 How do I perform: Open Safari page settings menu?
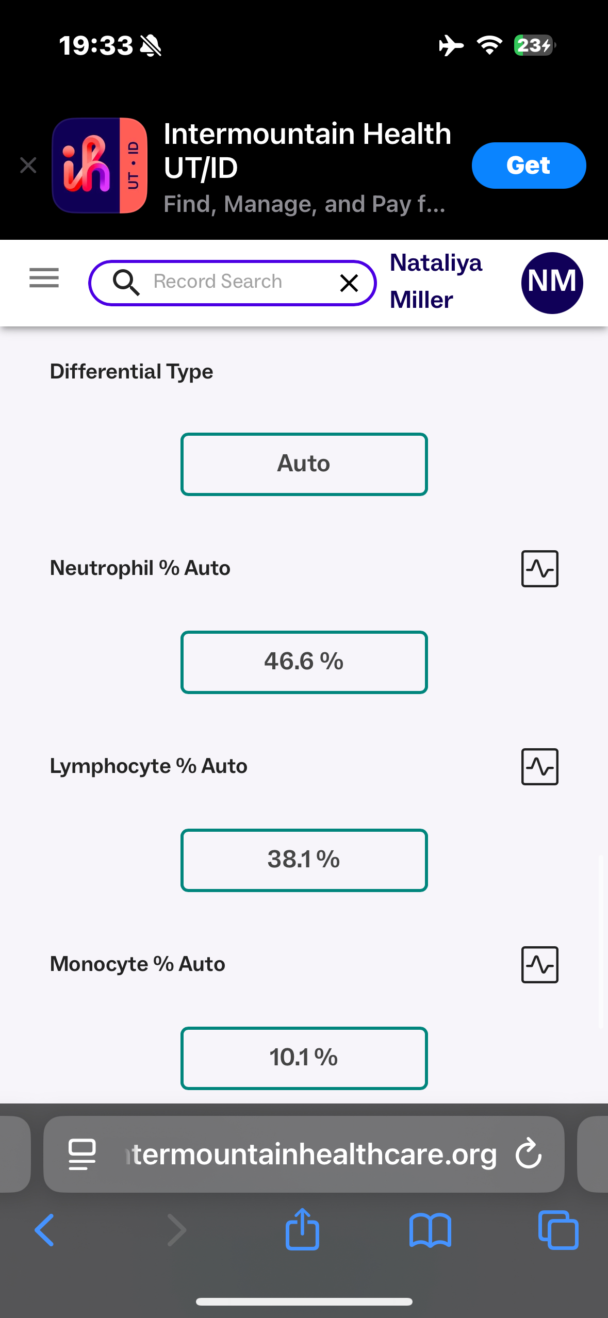[83, 1154]
